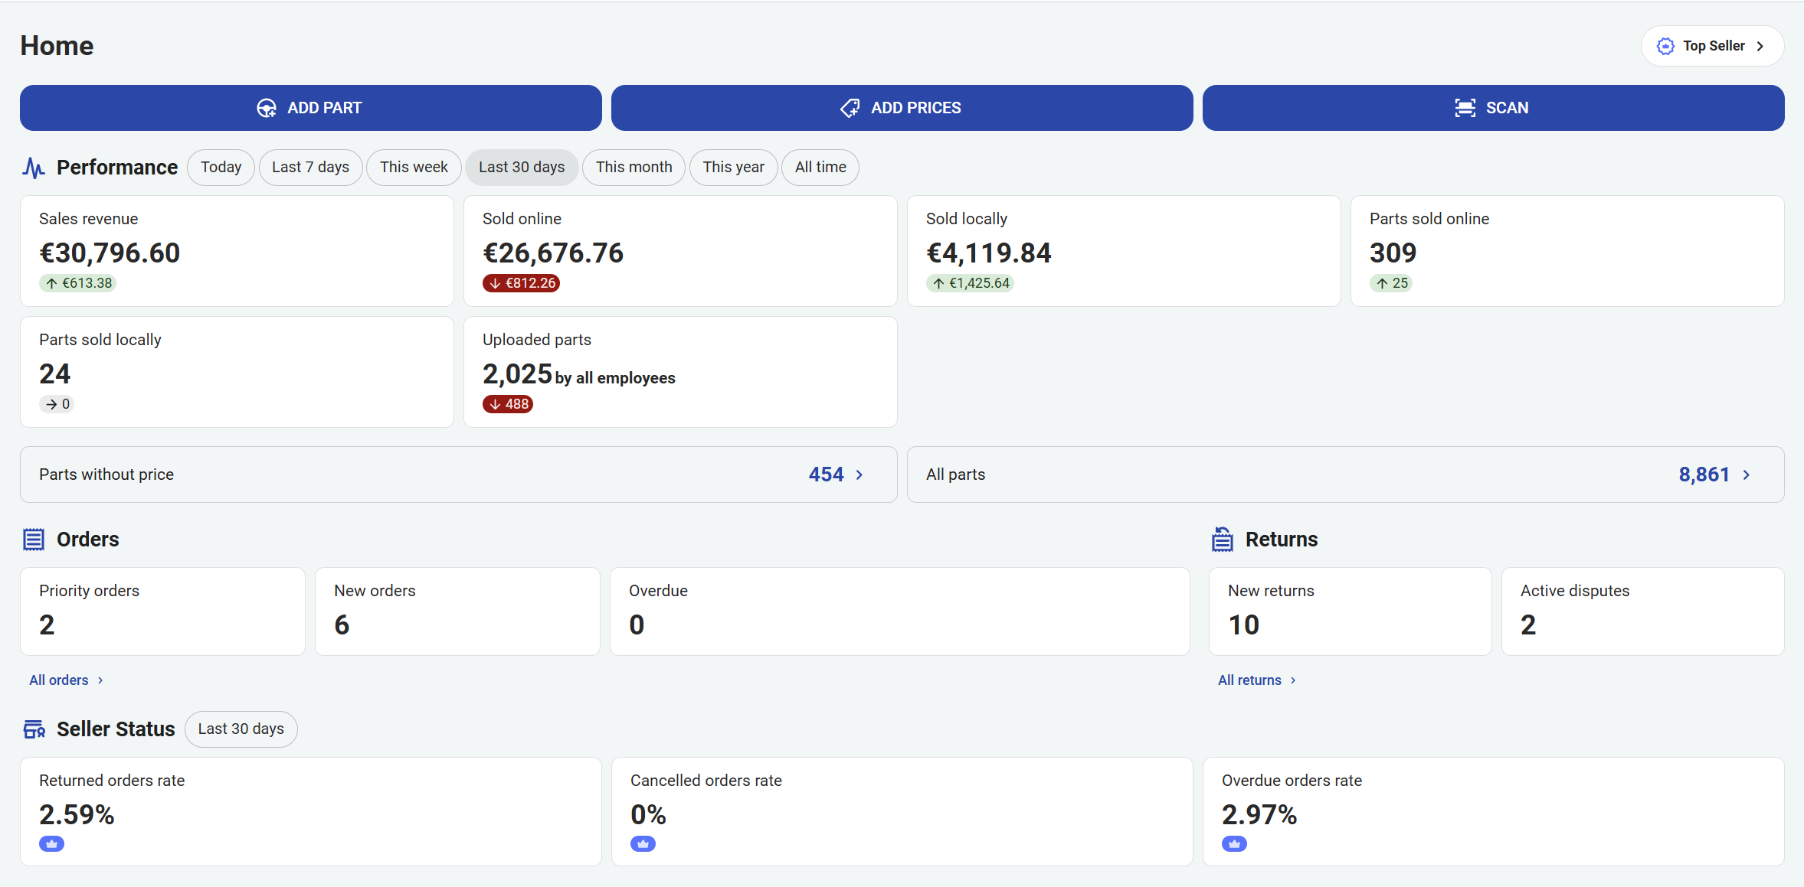Switch to the All time tab

point(820,168)
